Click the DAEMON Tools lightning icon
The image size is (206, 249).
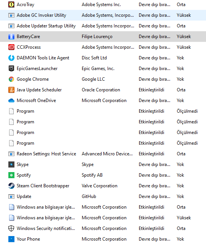(11, 58)
